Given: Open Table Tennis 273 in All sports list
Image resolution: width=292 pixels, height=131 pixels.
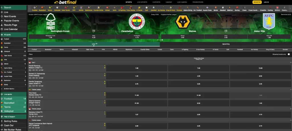Looking at the screenshot, I should [x=13, y=56].
